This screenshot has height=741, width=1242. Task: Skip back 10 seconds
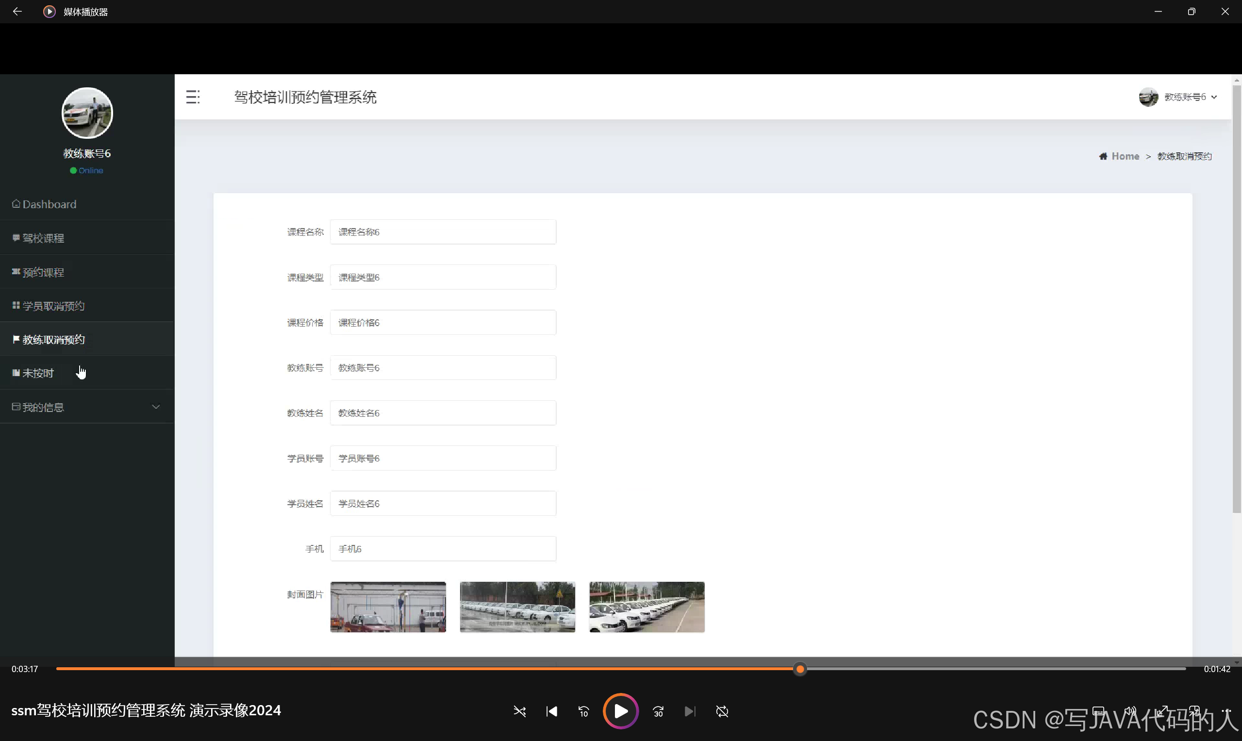click(583, 711)
